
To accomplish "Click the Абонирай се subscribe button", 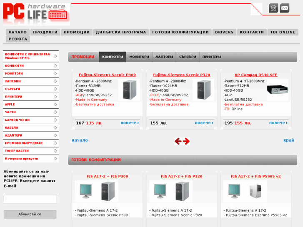I will 30,214.
